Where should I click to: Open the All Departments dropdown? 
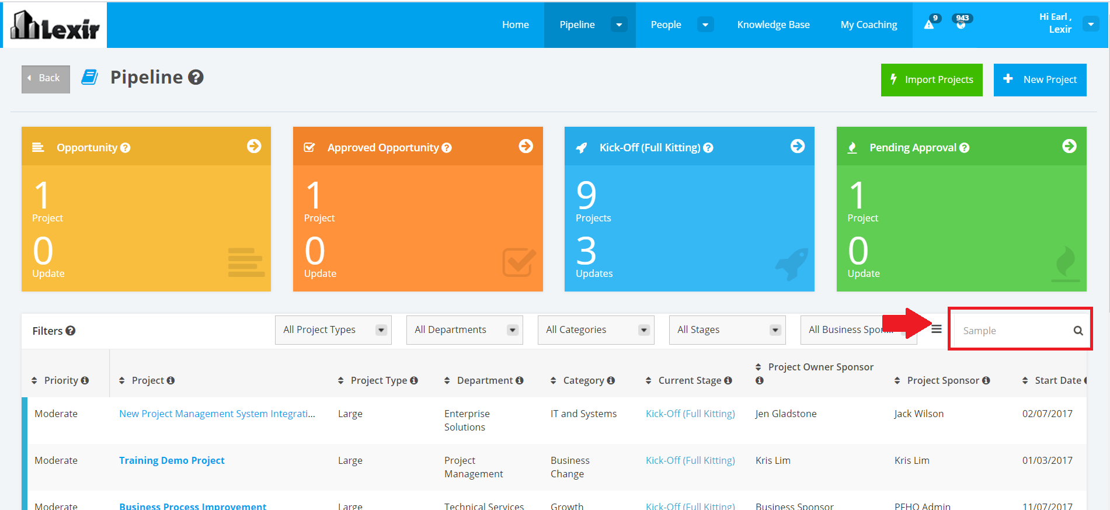click(x=465, y=330)
